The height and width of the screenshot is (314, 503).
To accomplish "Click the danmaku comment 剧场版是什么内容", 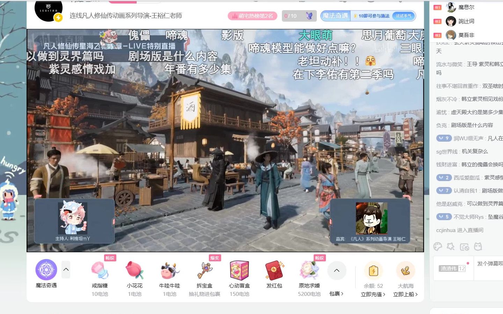I will [x=173, y=56].
